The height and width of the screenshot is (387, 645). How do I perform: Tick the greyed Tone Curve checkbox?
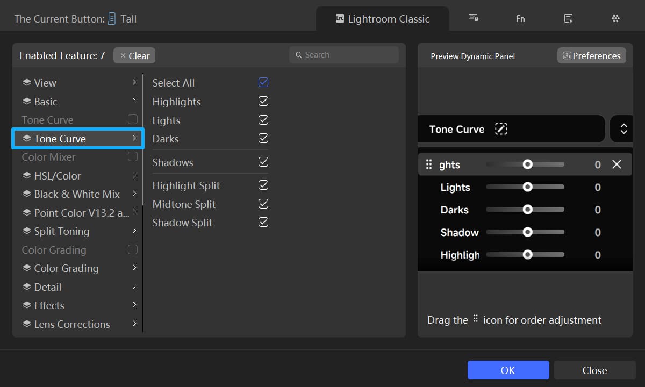click(x=133, y=119)
